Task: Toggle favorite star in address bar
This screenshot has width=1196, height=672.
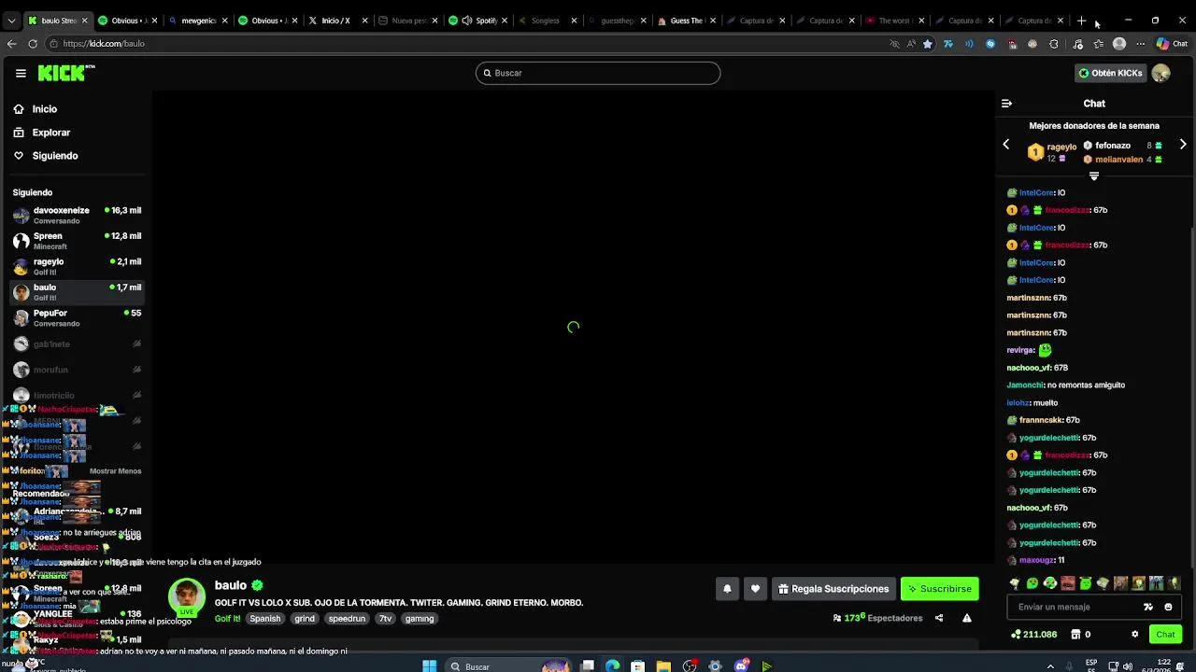Action: tap(927, 44)
